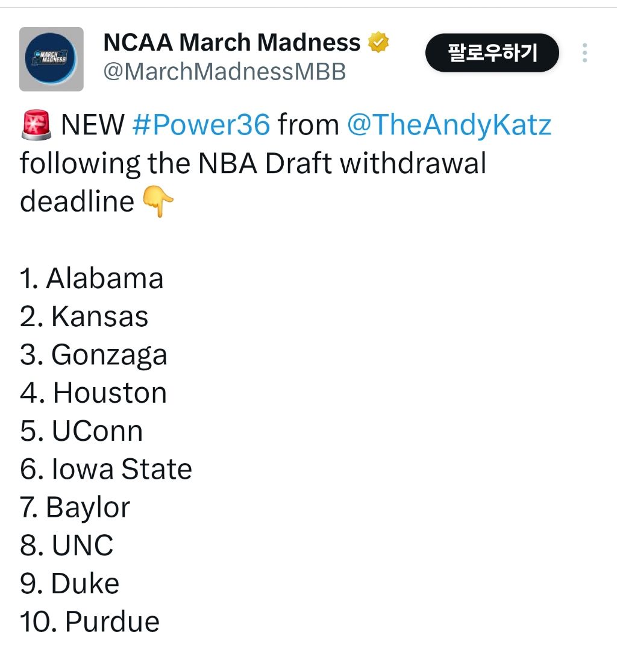Click the pointing-down hand emoji
The image size is (617, 650).
coord(158,201)
